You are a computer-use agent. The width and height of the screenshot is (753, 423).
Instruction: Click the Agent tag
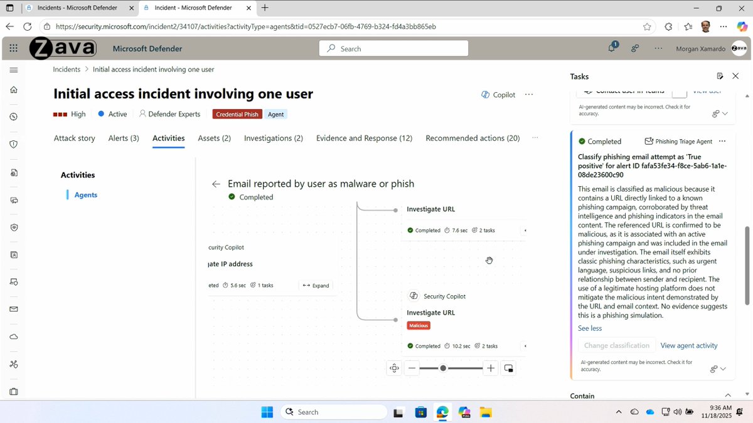click(x=275, y=114)
